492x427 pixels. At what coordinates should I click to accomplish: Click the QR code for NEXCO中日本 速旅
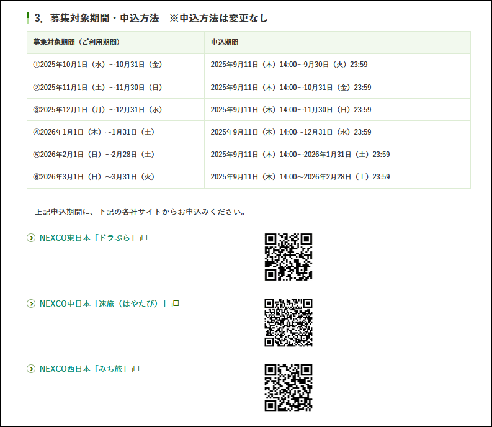coord(288,323)
